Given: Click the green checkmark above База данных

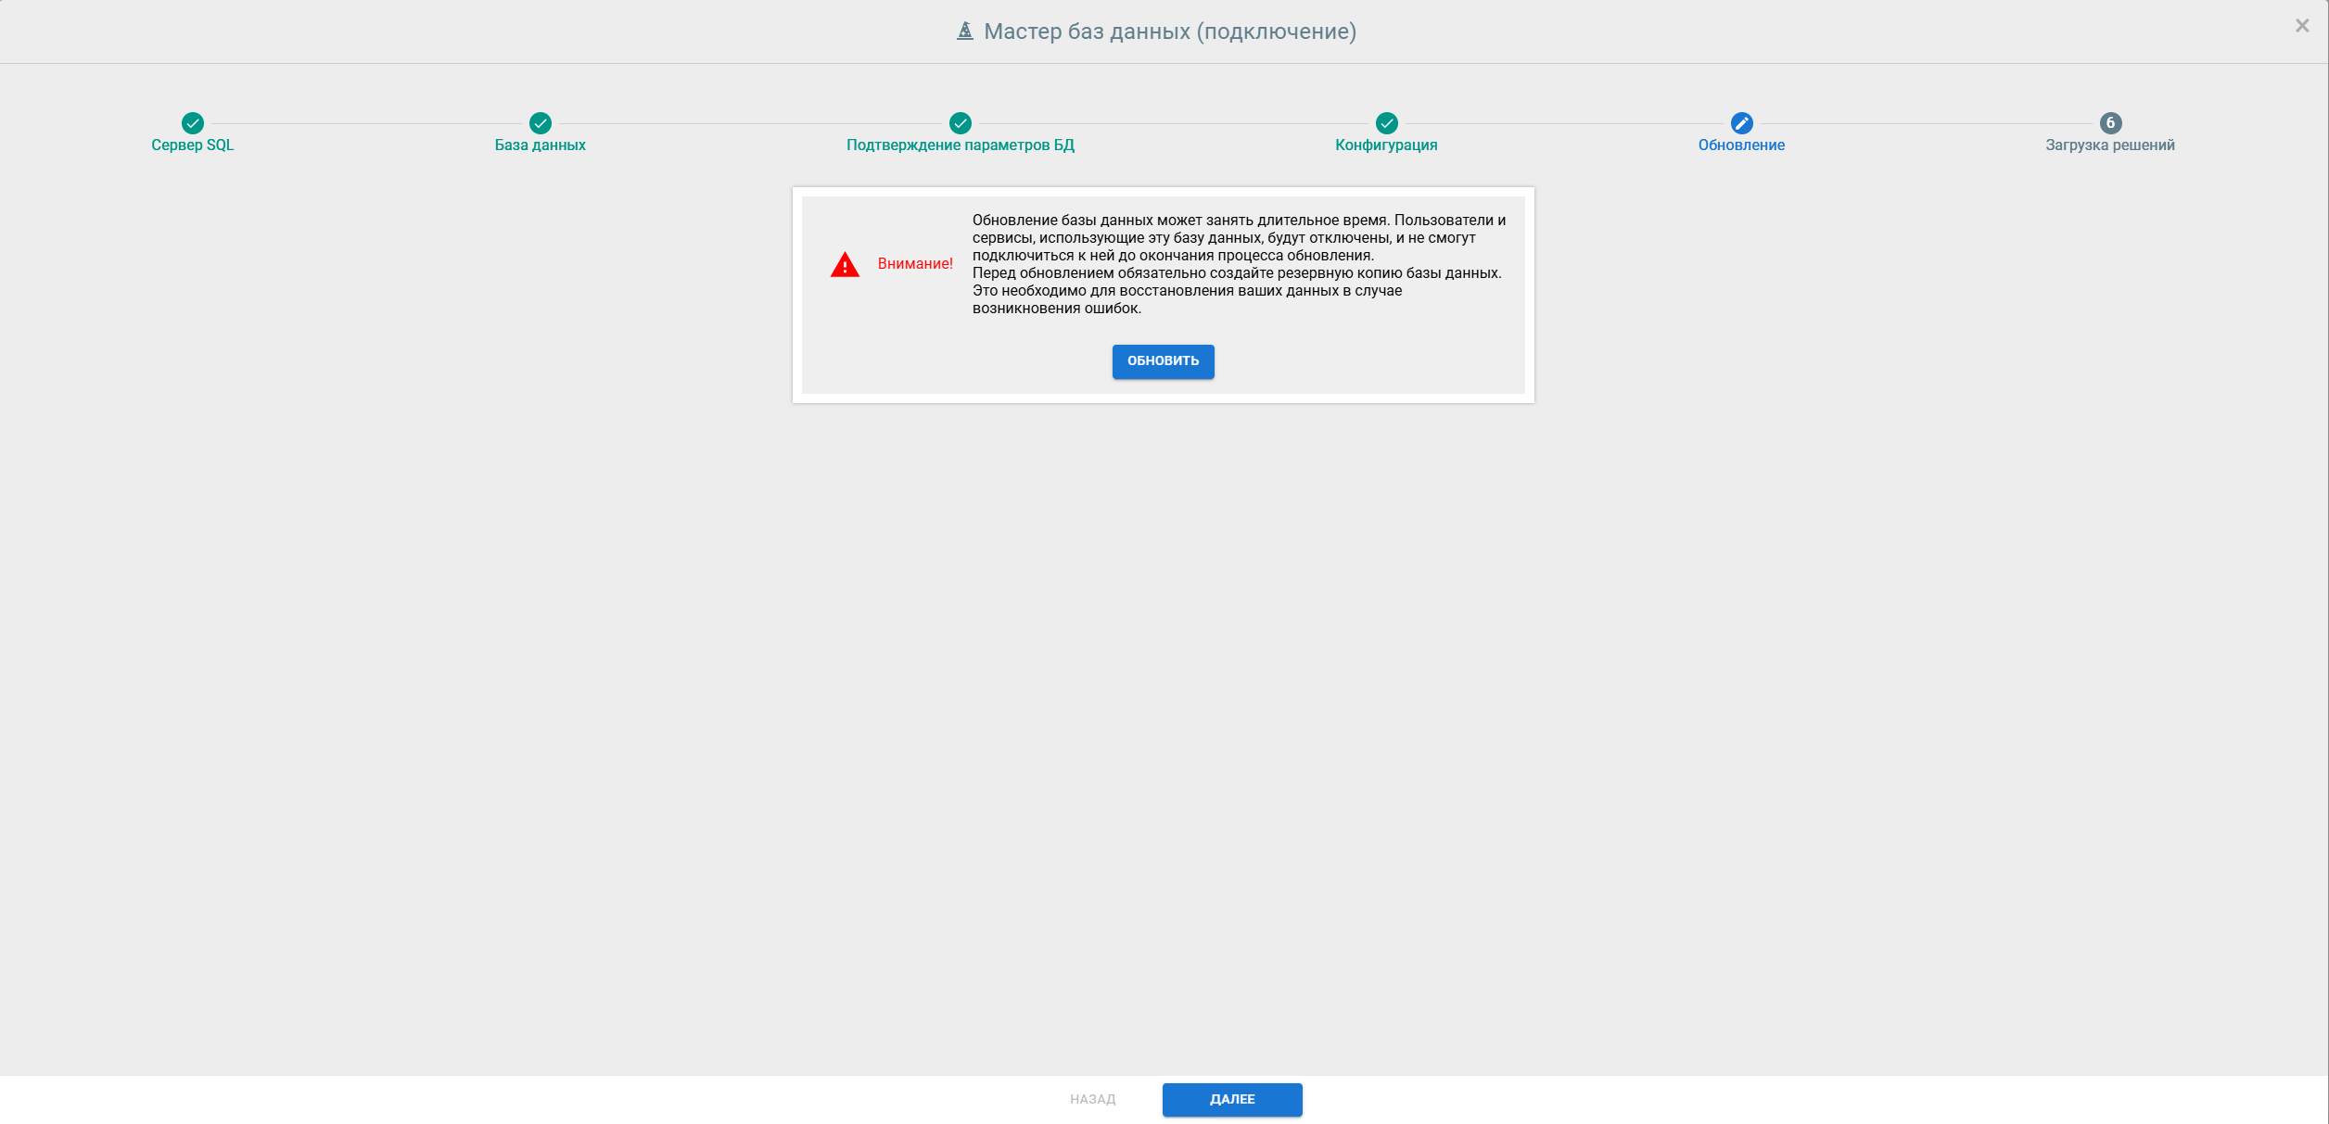Looking at the screenshot, I should [x=541, y=123].
